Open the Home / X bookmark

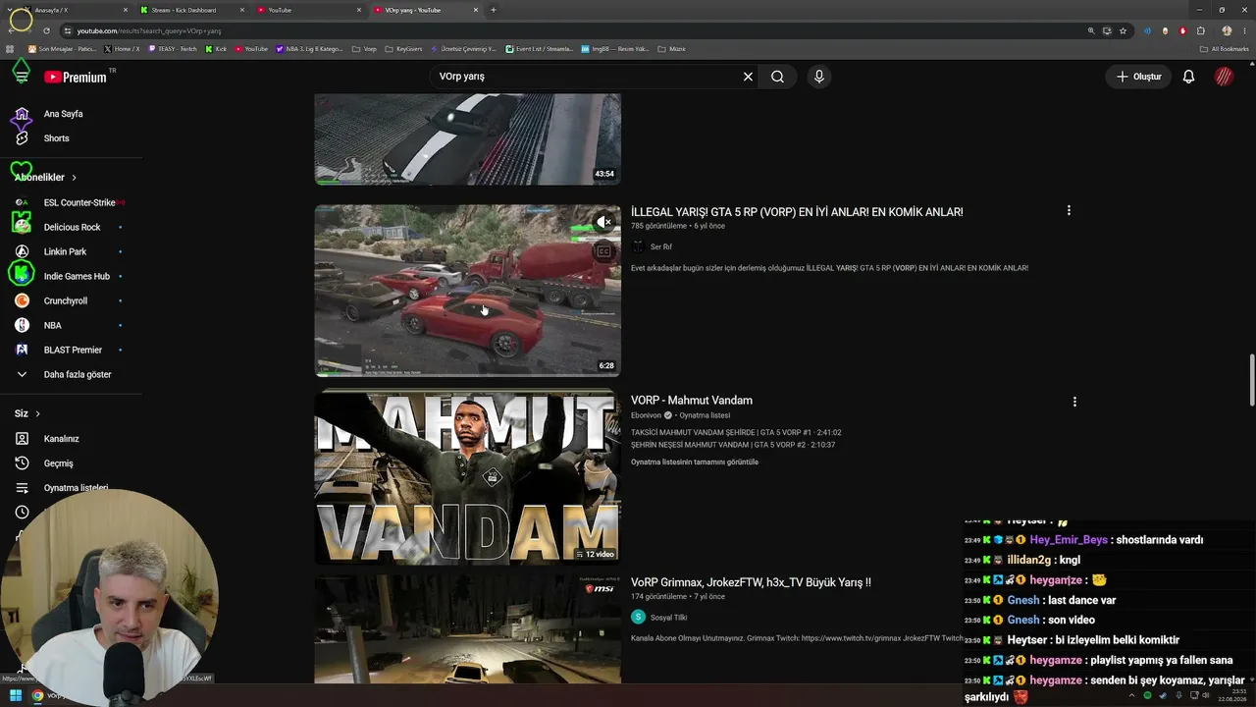[122, 48]
